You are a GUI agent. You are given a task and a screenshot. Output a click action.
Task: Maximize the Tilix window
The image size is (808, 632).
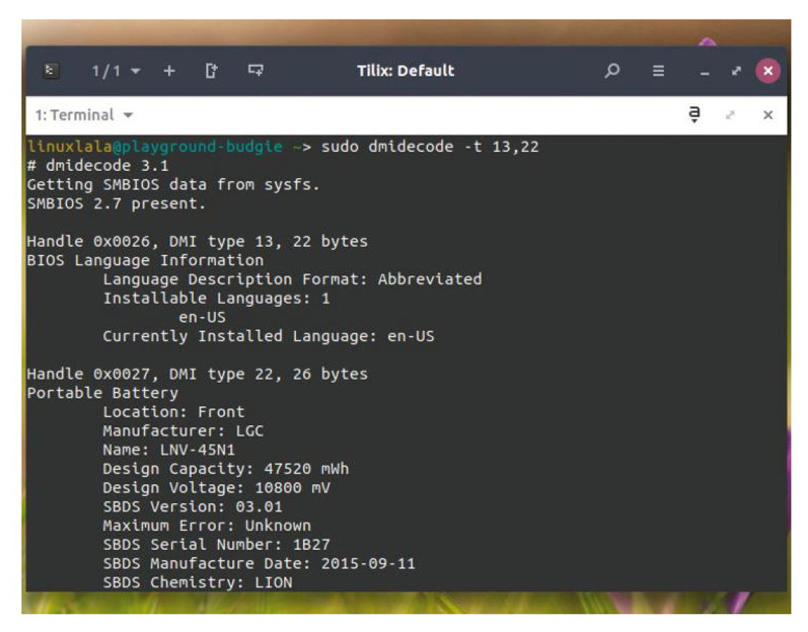736,71
